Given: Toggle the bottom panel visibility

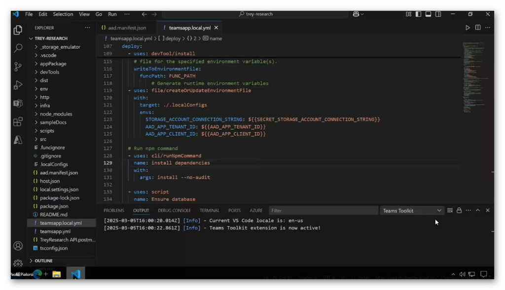Looking at the screenshot, I should (429, 14).
